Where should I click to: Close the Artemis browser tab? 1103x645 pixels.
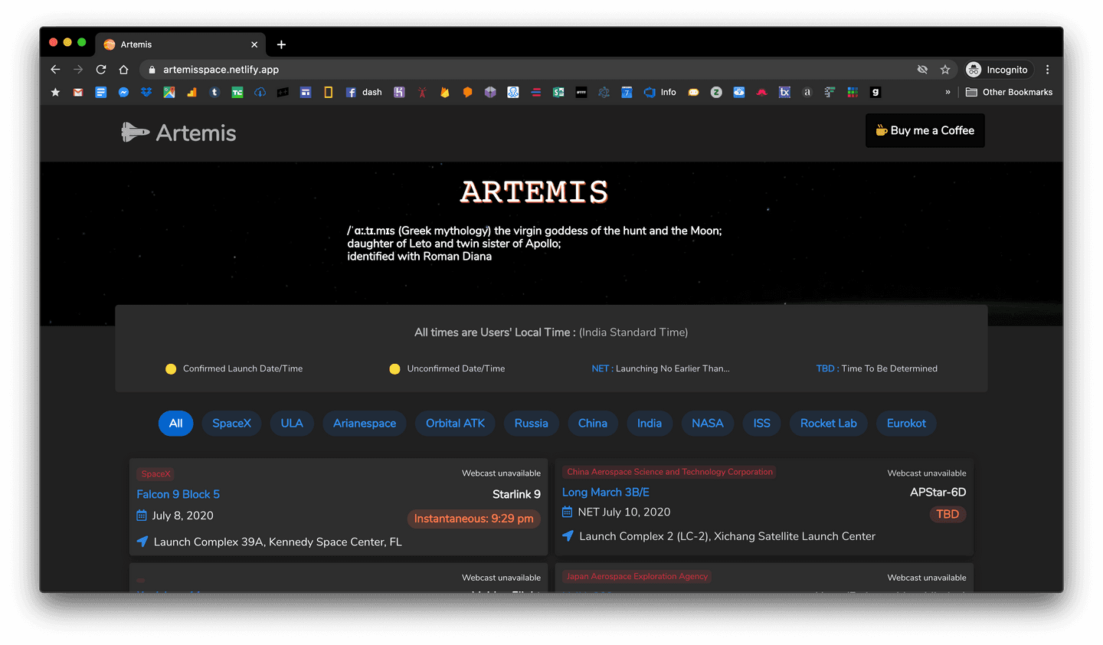point(254,44)
